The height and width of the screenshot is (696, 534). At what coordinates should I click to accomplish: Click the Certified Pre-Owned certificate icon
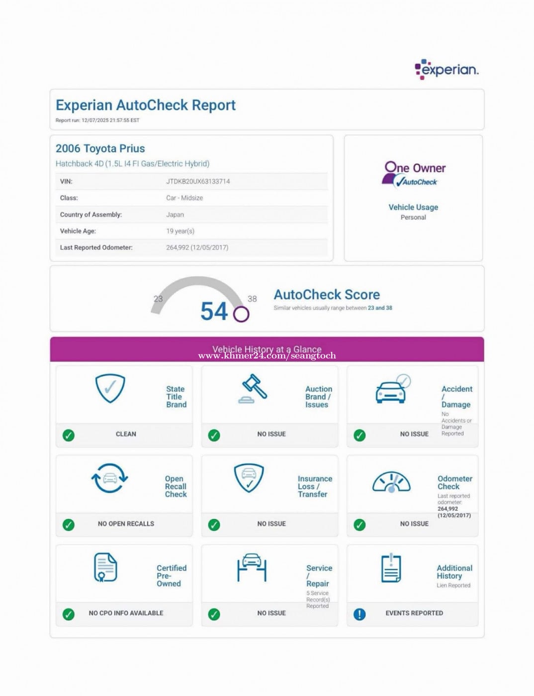click(105, 567)
